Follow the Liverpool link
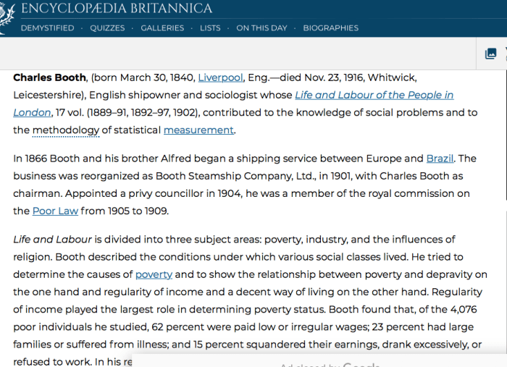 [220, 77]
